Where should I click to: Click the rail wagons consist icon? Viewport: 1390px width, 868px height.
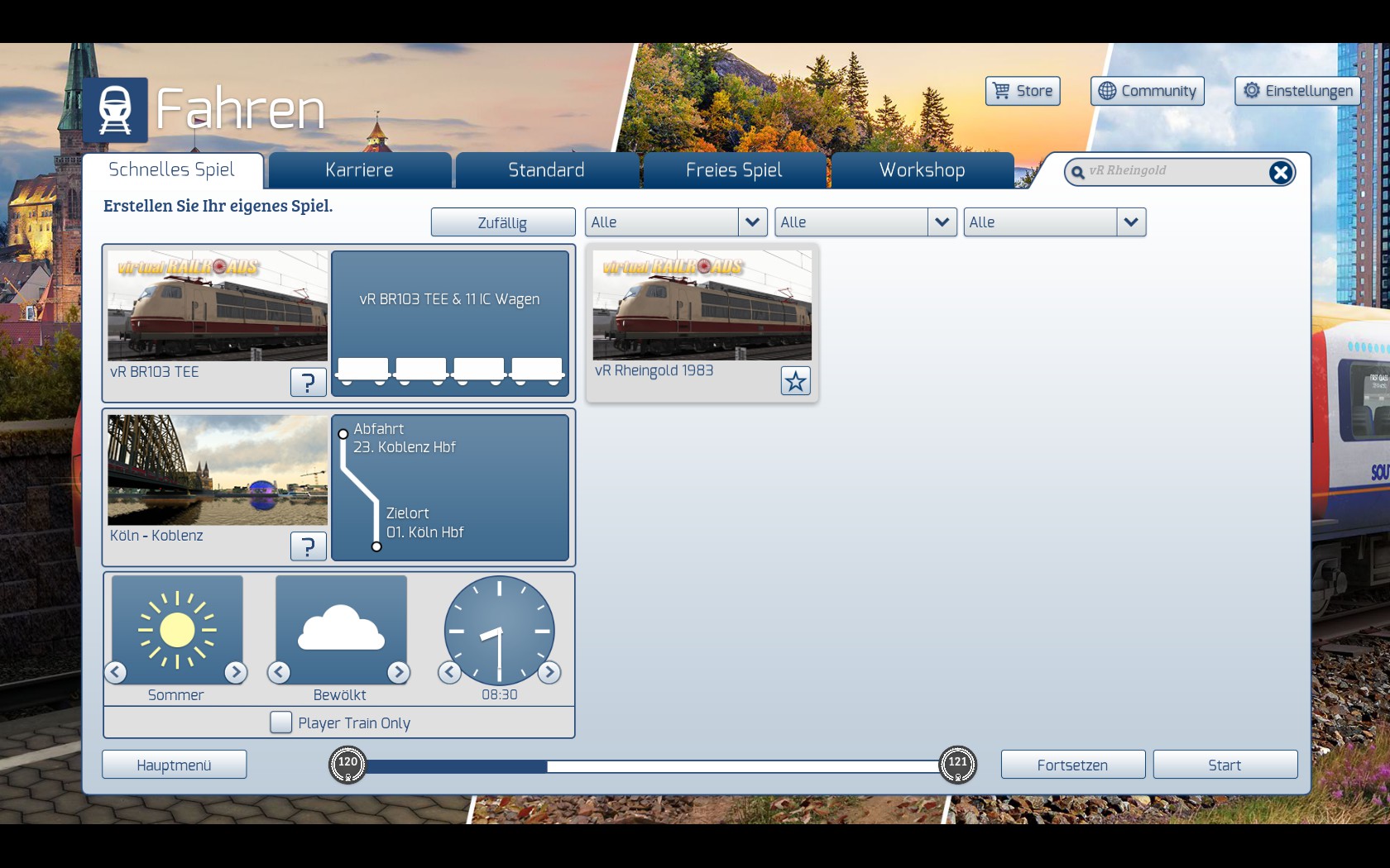(450, 372)
